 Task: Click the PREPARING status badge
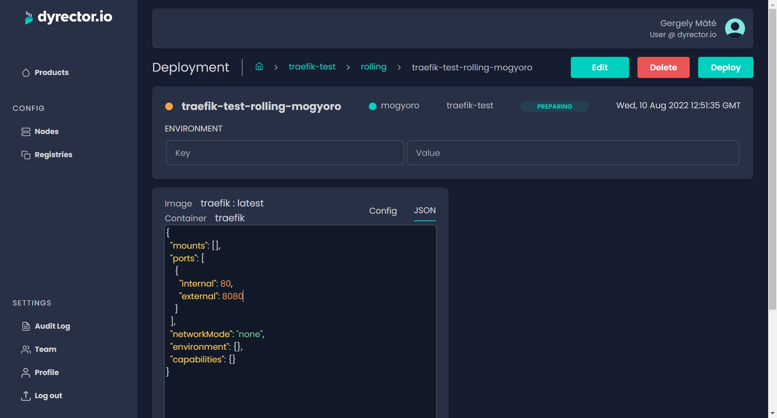click(x=554, y=106)
